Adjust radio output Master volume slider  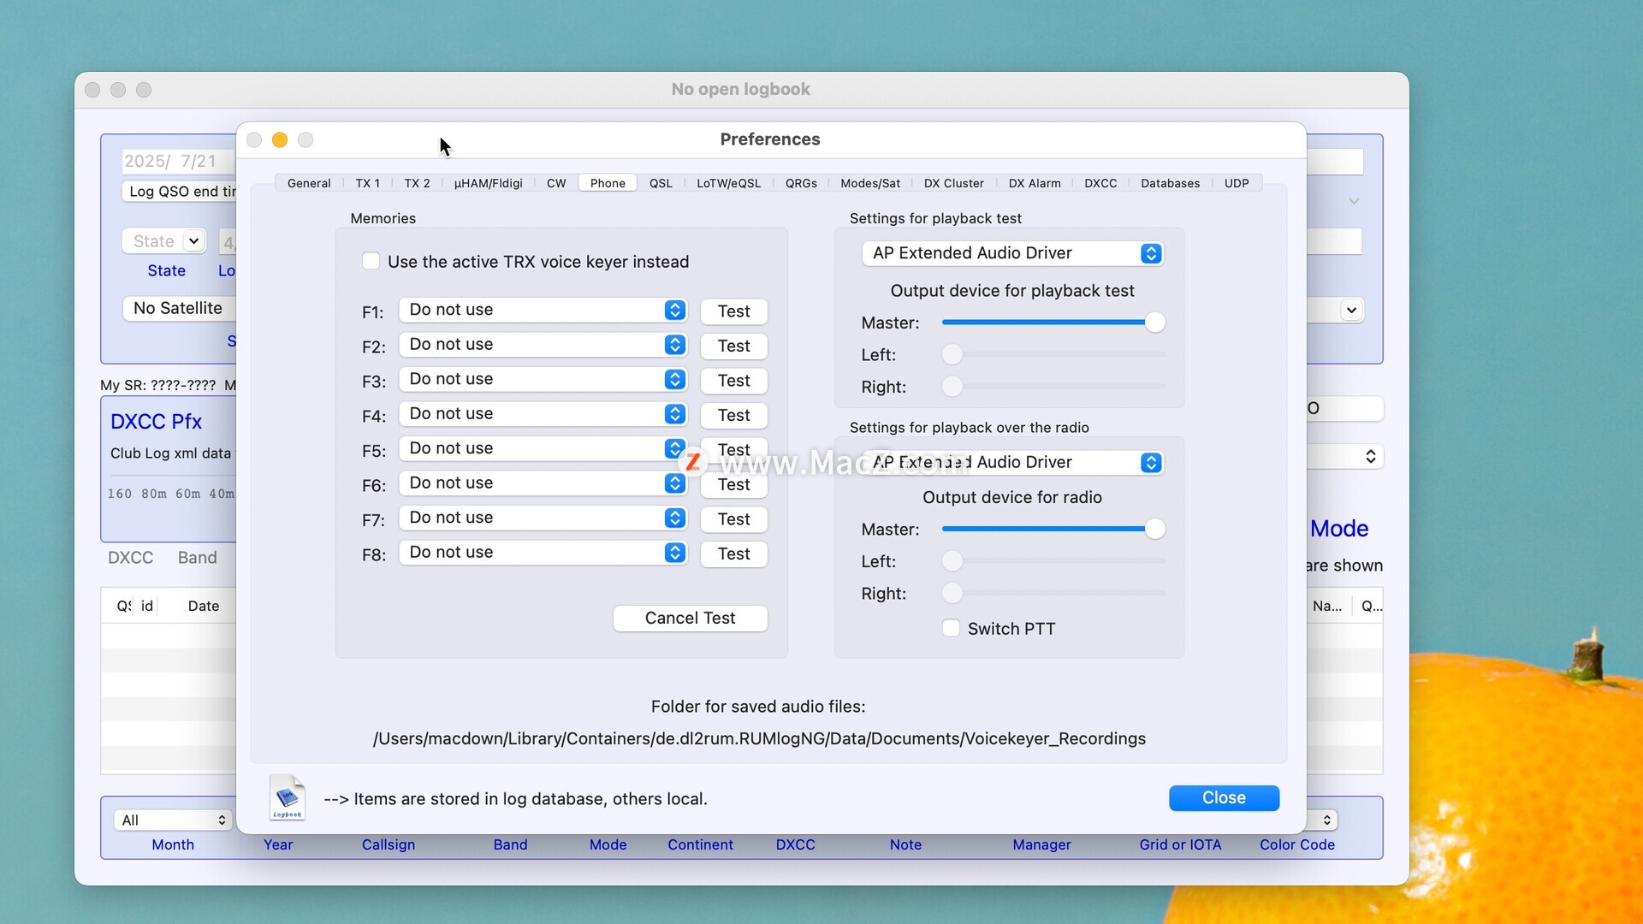[x=1053, y=529]
